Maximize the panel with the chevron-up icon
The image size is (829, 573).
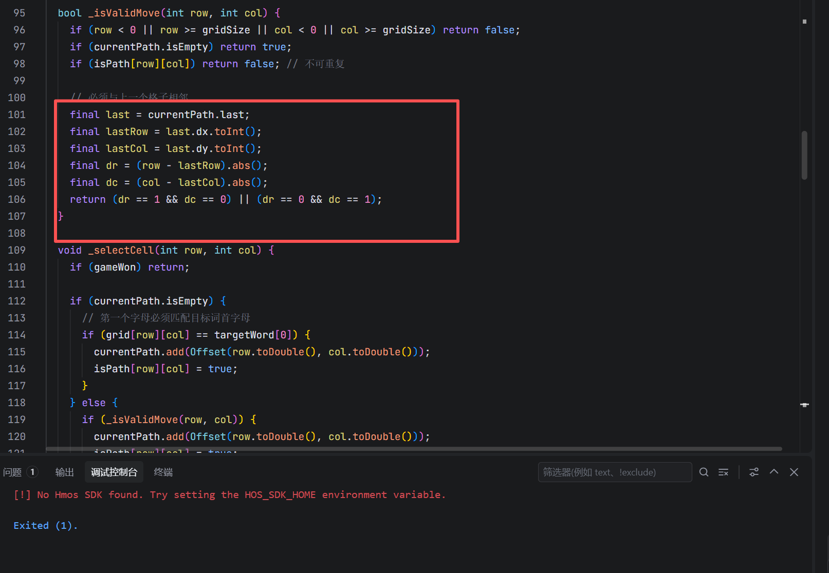pos(774,472)
